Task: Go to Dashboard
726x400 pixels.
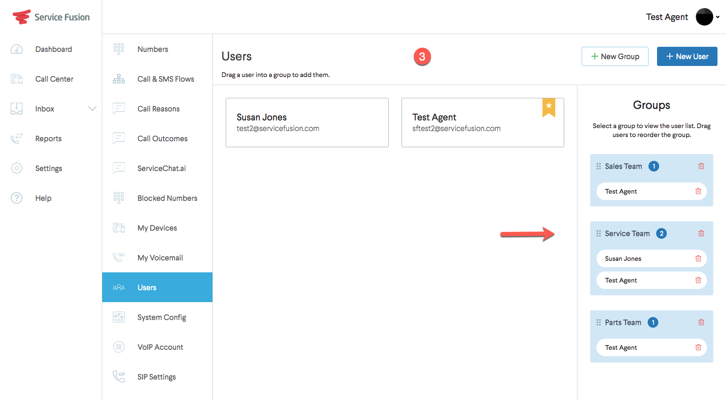Action: pos(54,49)
